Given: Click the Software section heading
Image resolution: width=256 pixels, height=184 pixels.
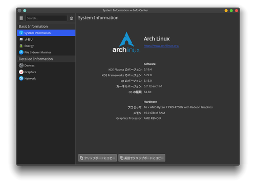Looking at the screenshot, I should [x=150, y=64].
